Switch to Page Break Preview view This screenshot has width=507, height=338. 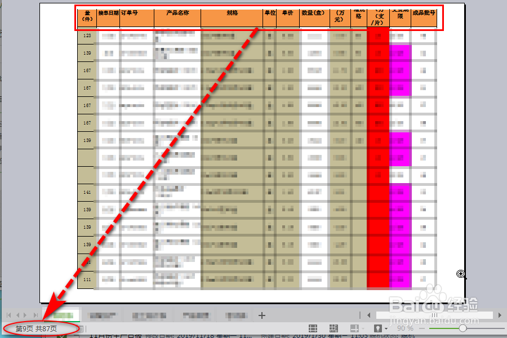(x=333, y=328)
